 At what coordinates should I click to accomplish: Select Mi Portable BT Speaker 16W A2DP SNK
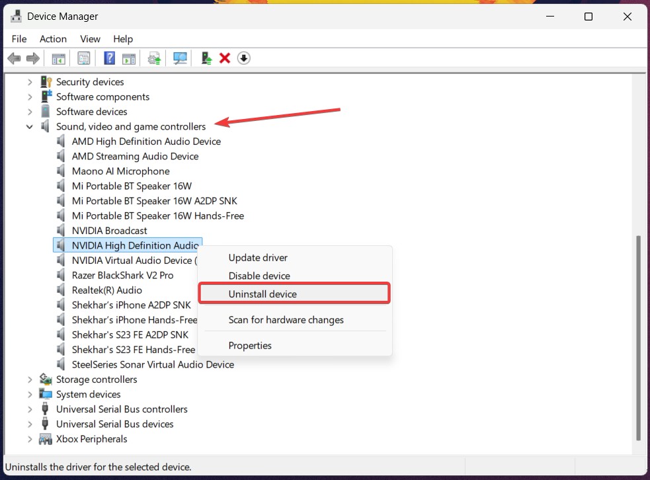click(155, 201)
